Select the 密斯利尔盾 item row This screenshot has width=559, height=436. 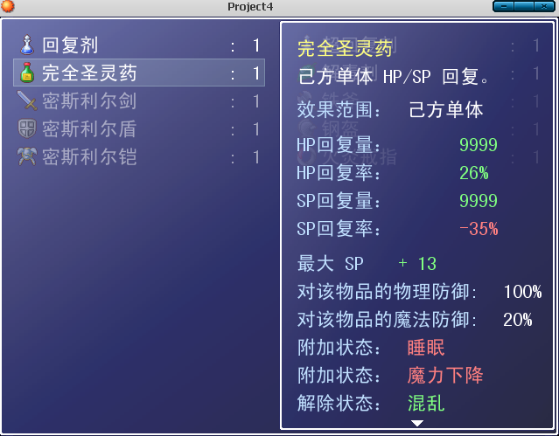click(139, 128)
